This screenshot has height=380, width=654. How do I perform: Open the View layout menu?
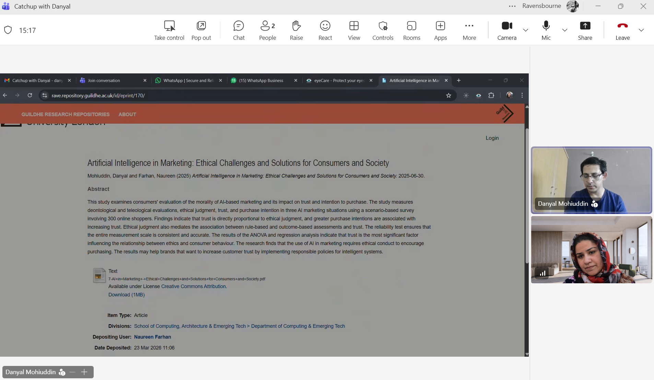click(x=354, y=30)
